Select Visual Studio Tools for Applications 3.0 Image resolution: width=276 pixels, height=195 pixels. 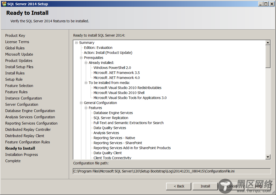pos(130,98)
